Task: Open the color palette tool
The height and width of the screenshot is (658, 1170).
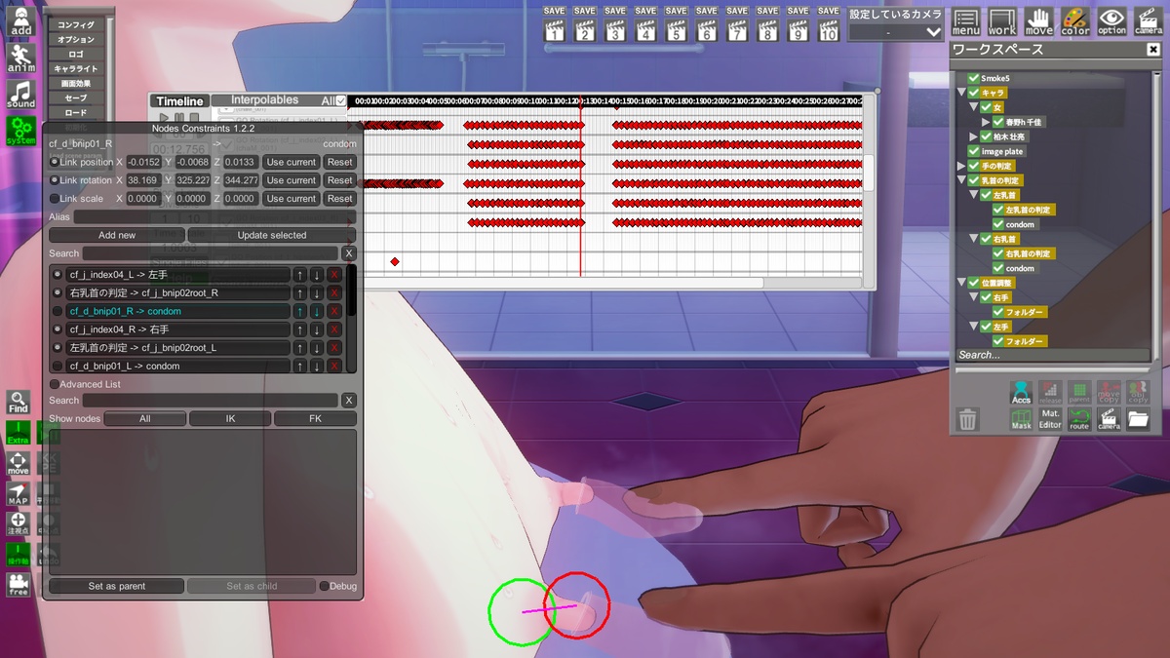Action: [1075, 21]
